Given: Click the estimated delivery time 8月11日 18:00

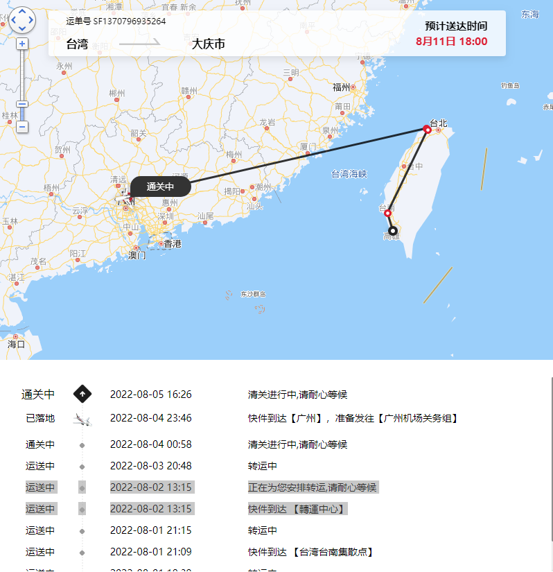Looking at the screenshot, I should point(452,42).
